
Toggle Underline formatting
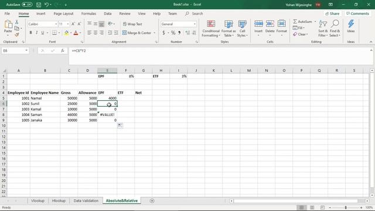43,33
